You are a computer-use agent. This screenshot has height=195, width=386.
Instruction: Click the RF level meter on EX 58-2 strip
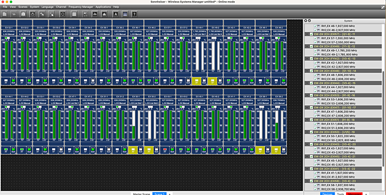point(277,125)
